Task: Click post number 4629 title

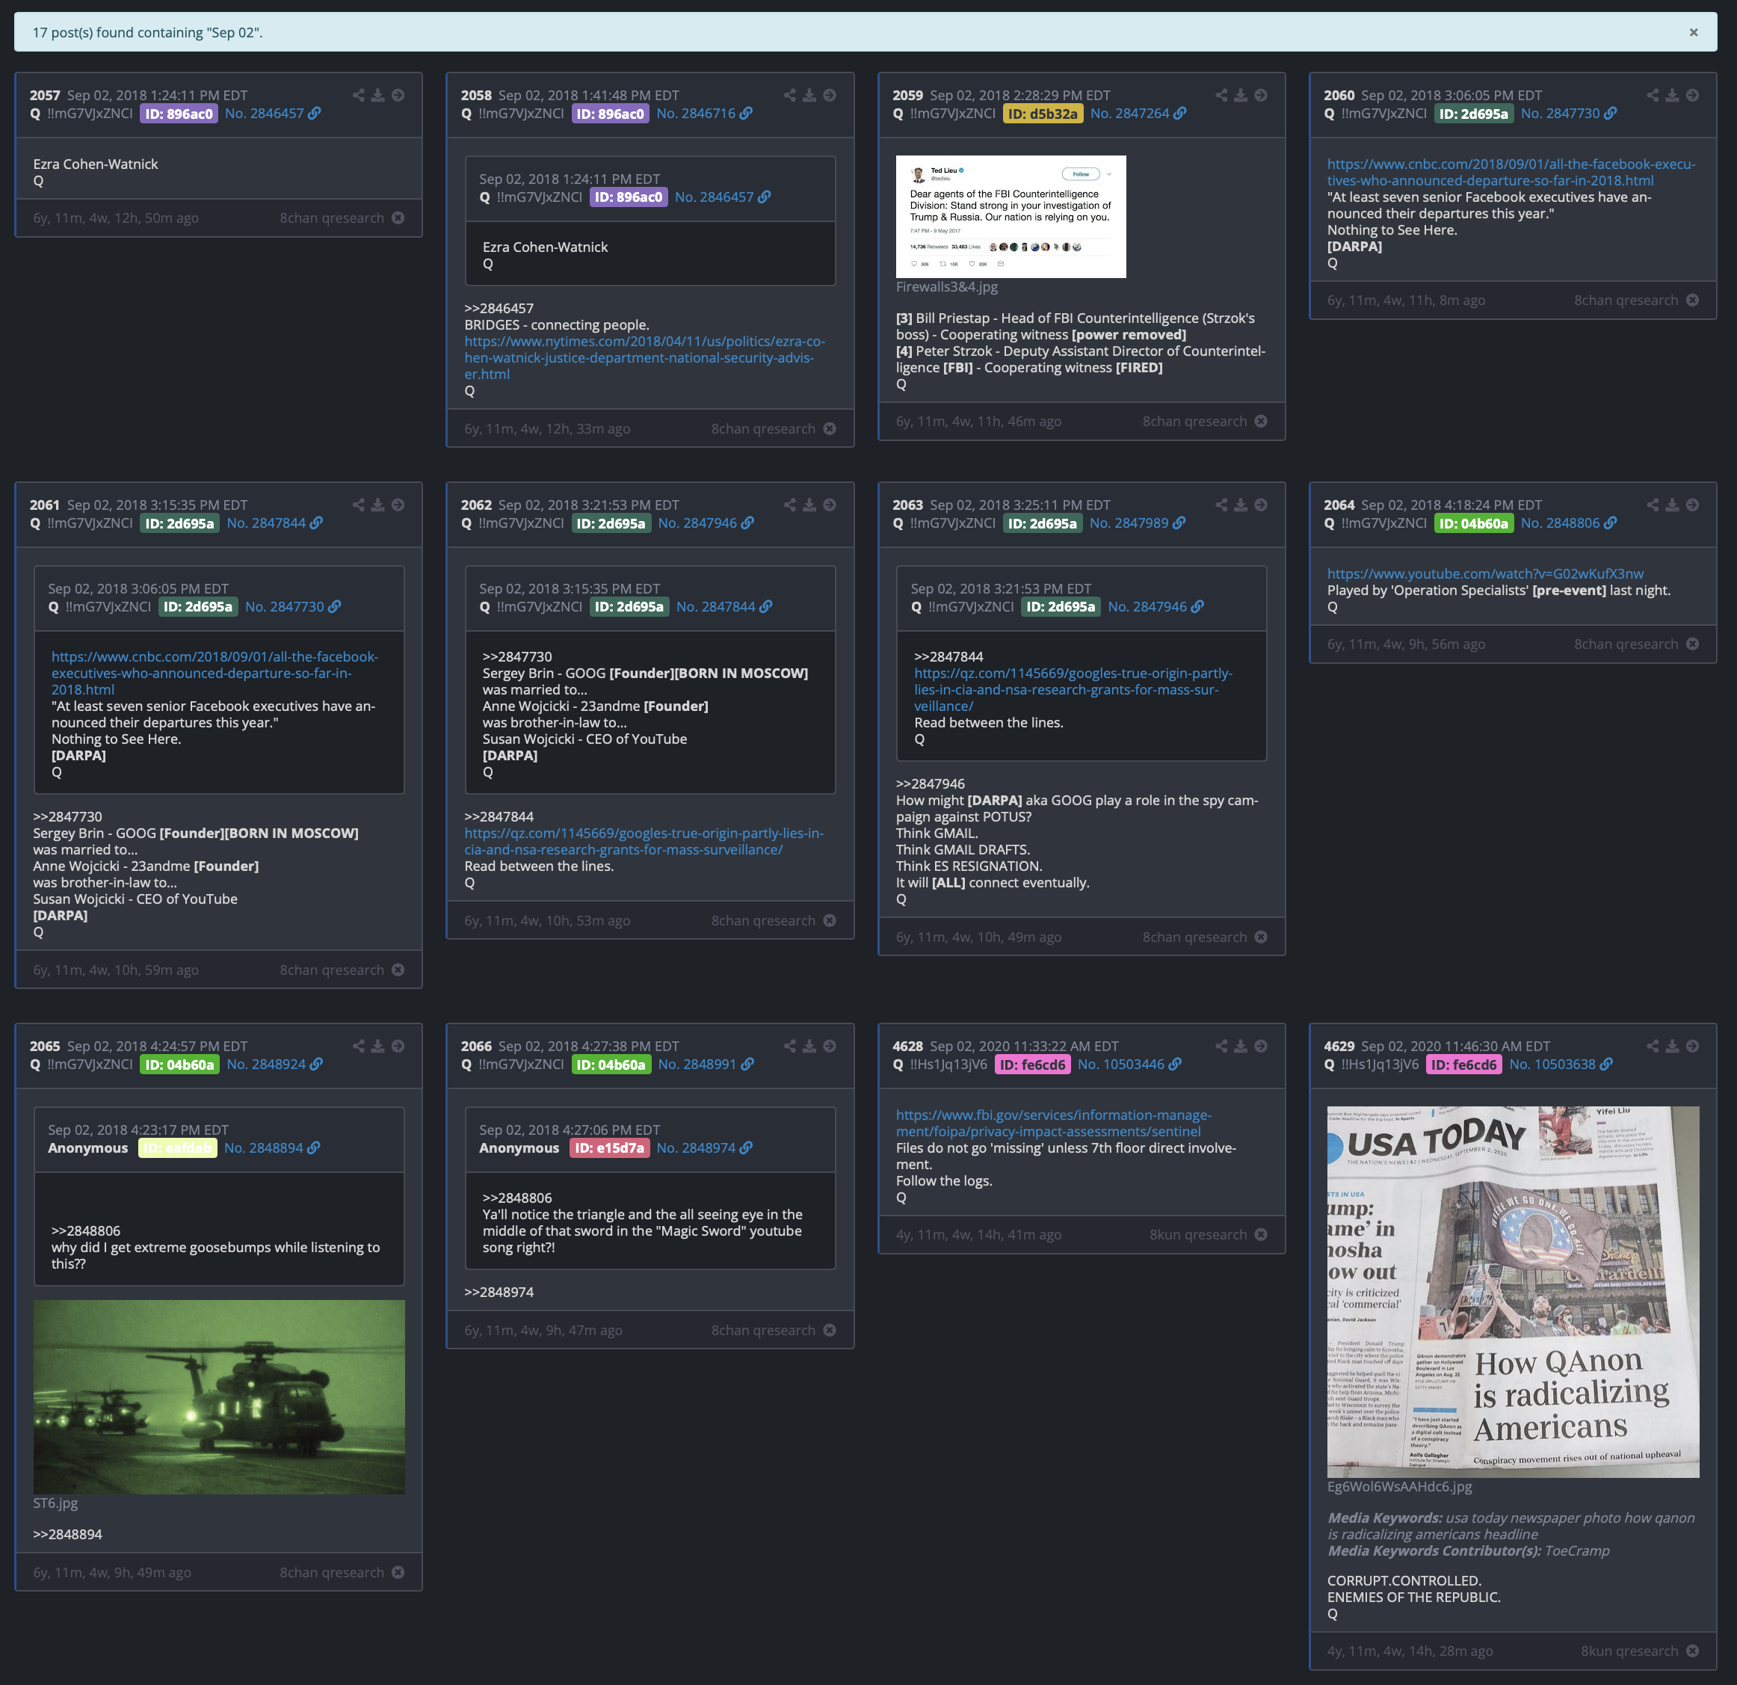Action: click(x=1339, y=1047)
